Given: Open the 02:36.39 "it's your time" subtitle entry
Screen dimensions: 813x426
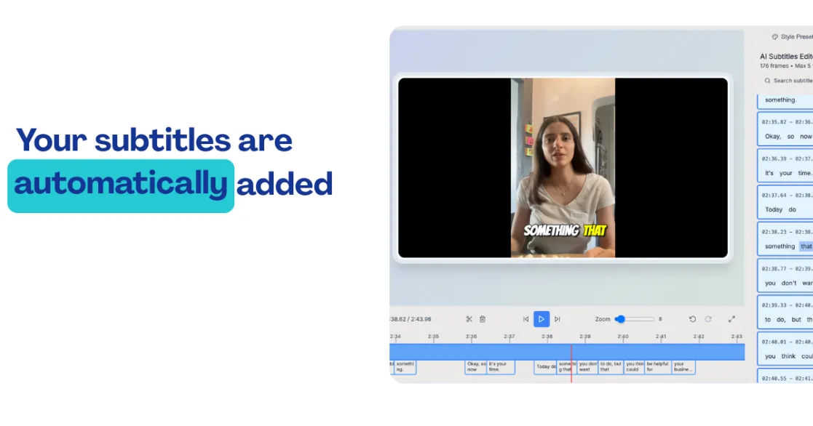Looking at the screenshot, I should (785, 166).
